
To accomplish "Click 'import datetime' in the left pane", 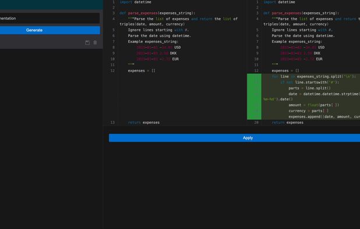I will pyautogui.click(x=136, y=2).
